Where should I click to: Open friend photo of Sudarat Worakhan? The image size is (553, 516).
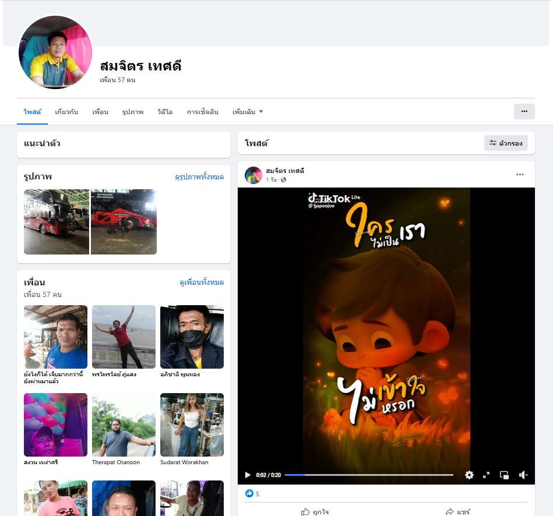(x=192, y=425)
